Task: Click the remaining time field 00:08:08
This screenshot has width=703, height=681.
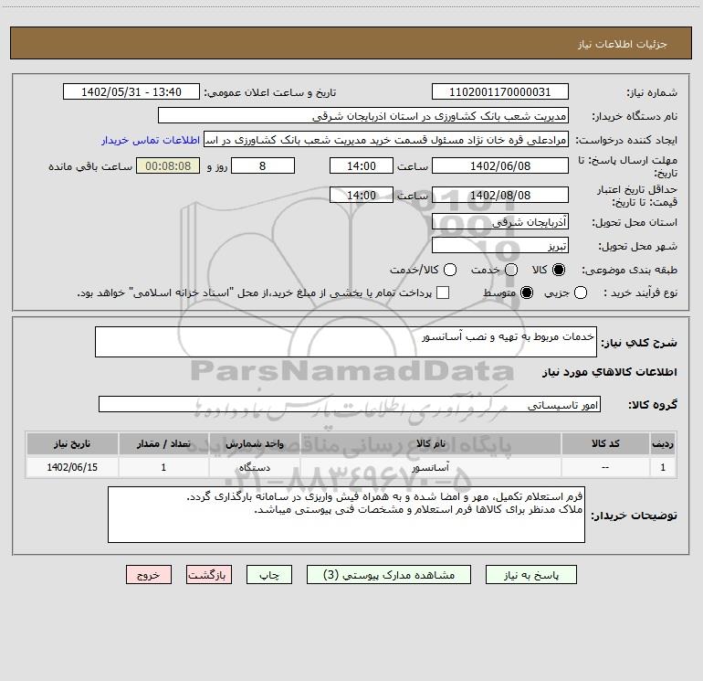Action: pyautogui.click(x=168, y=165)
